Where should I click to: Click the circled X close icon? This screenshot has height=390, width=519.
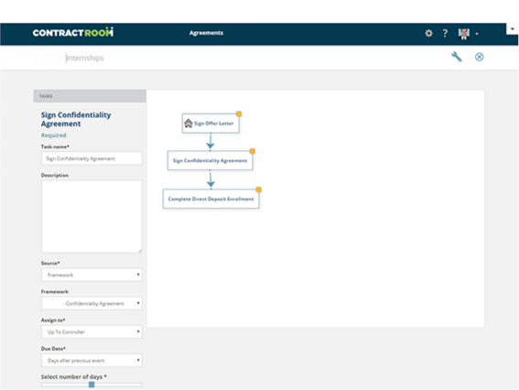click(x=479, y=57)
